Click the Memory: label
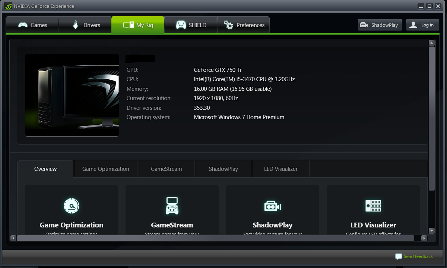 click(137, 89)
